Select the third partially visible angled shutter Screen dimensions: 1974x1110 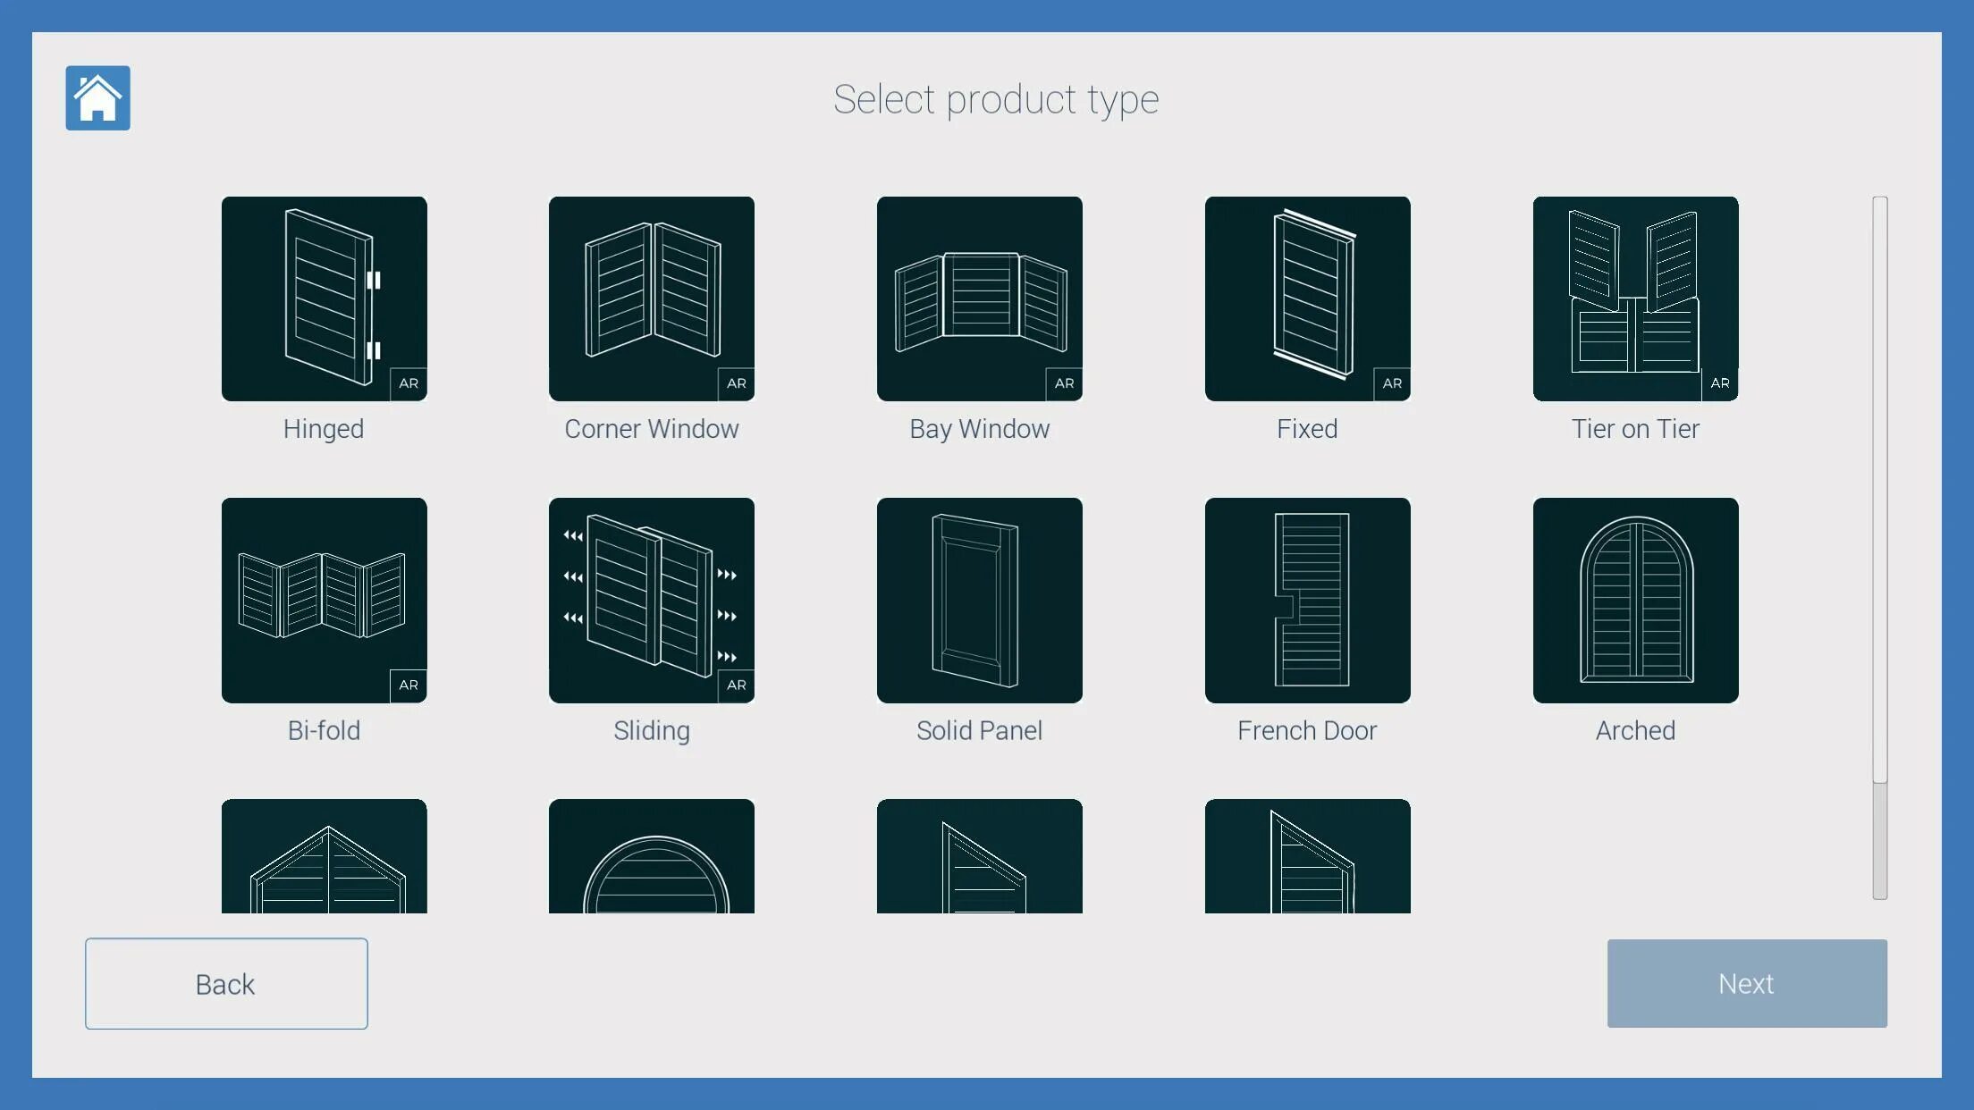[979, 856]
